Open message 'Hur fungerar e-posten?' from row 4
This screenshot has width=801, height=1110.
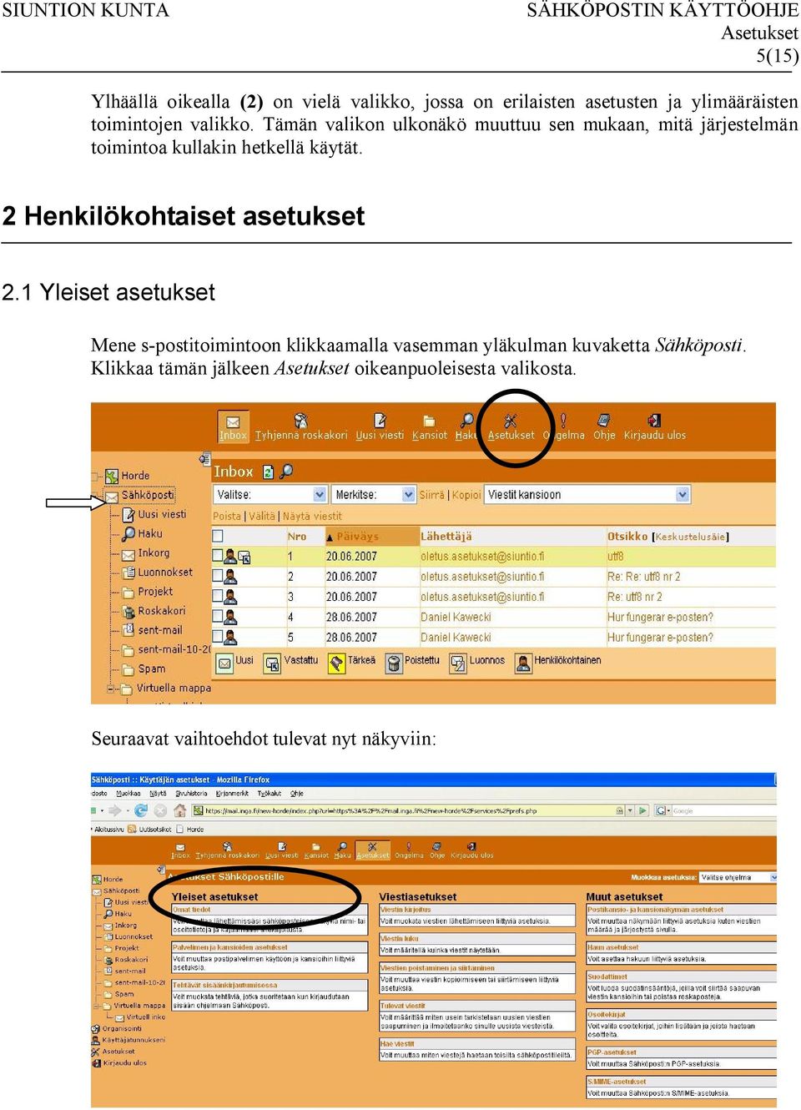tap(660, 618)
